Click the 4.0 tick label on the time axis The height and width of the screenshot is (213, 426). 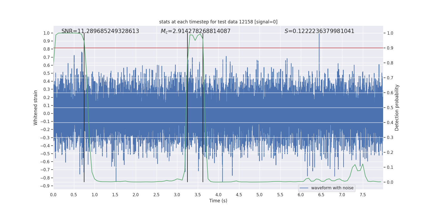(218, 195)
